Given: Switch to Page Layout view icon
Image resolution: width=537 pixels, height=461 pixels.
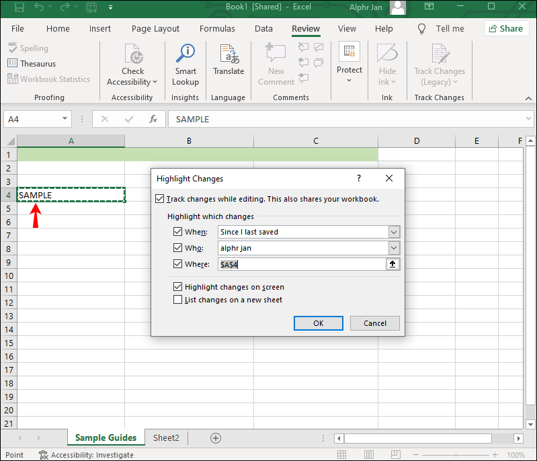Looking at the screenshot, I should pyautogui.click(x=369, y=455).
